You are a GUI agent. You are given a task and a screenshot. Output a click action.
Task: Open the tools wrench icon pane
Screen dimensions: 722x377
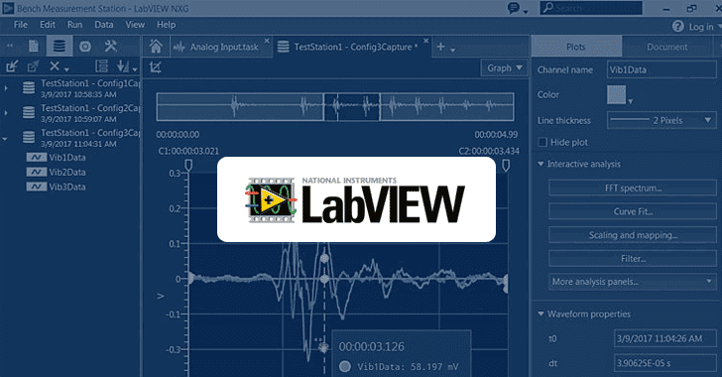[110, 46]
